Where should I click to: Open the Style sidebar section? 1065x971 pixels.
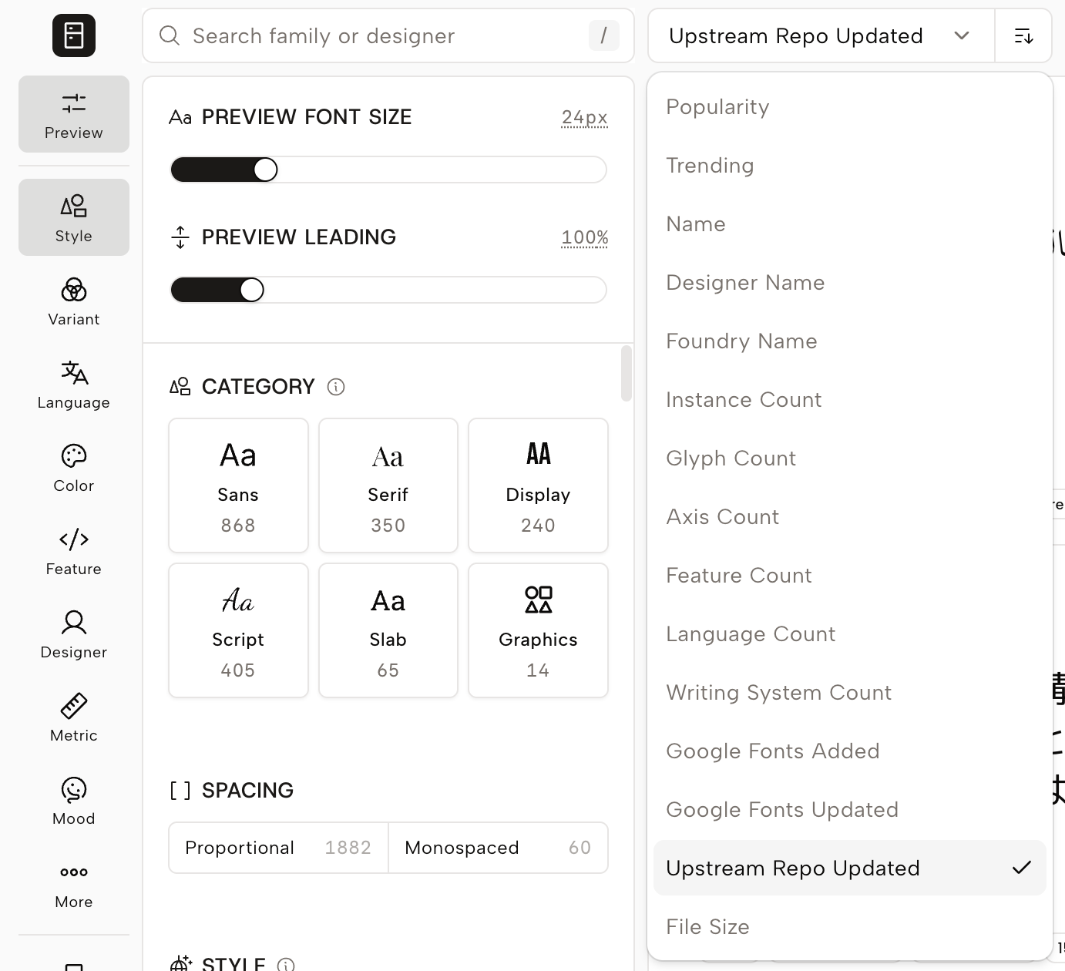tap(74, 217)
